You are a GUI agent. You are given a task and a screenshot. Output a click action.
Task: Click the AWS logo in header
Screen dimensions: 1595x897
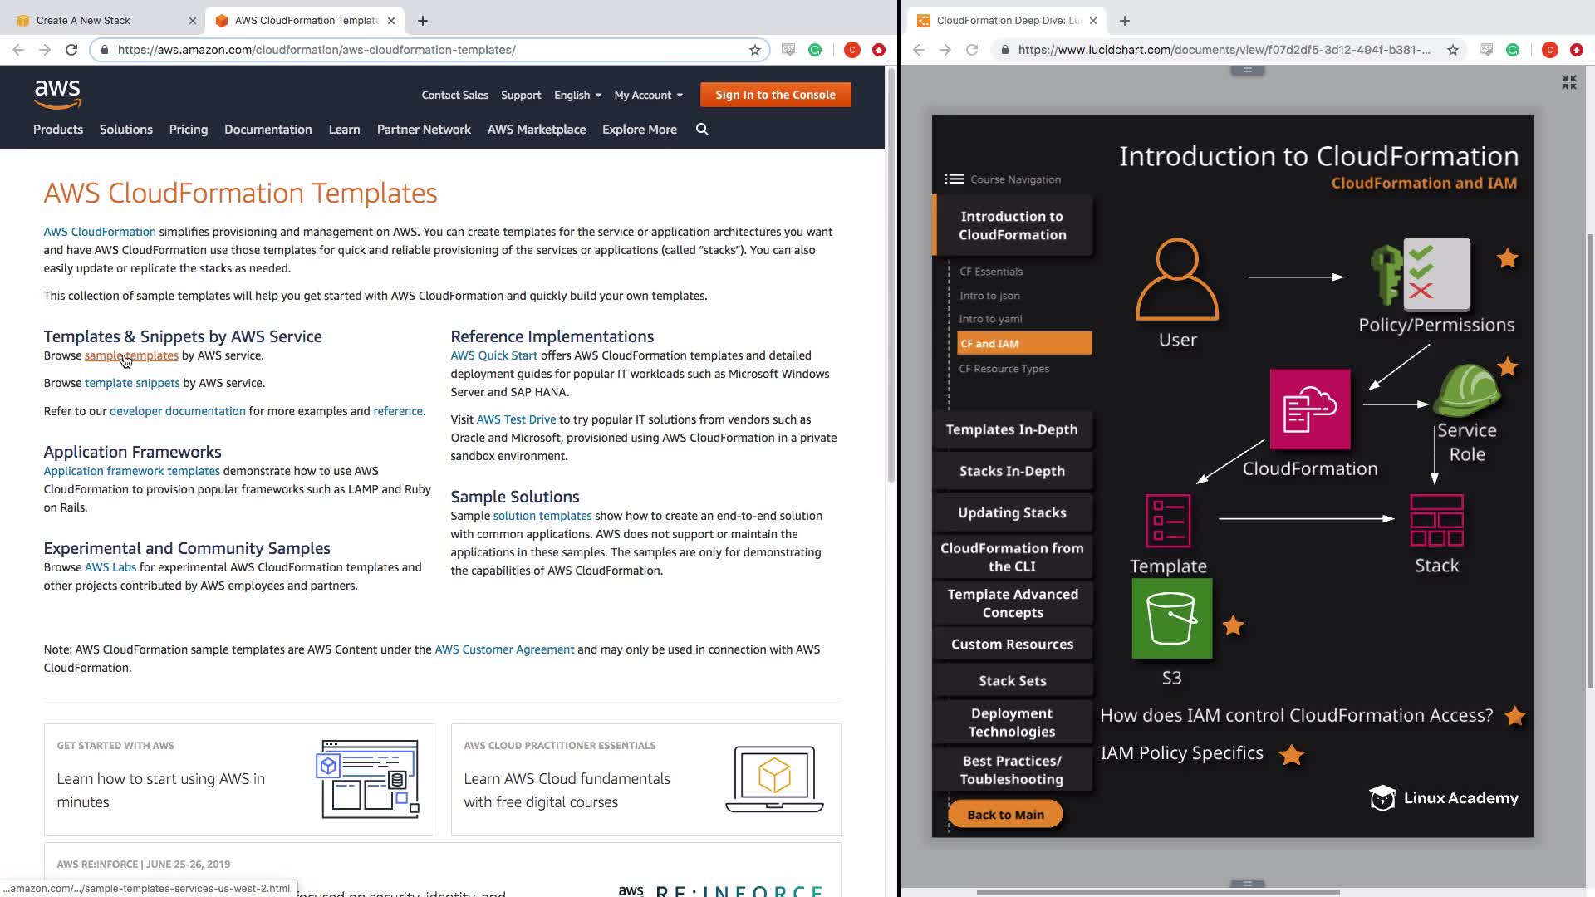click(x=57, y=94)
